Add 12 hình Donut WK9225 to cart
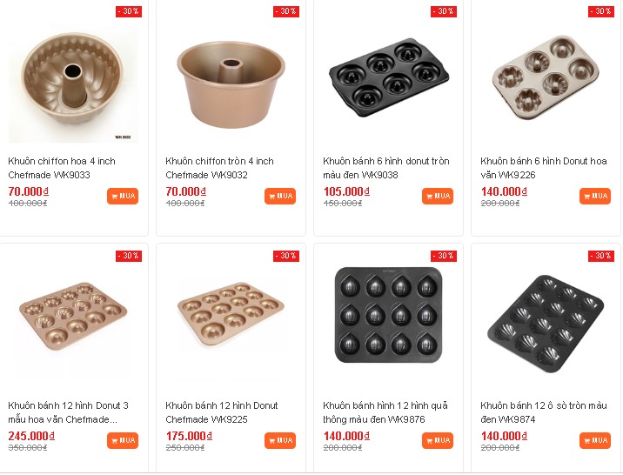This screenshot has height=475, width=623. coord(280,440)
